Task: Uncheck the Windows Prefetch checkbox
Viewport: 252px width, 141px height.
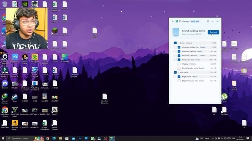Action: 179,51
